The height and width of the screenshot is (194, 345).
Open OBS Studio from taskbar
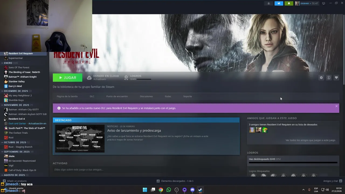click(177, 190)
